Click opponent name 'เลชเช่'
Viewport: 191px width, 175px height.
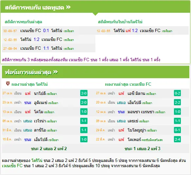tap(133, 121)
